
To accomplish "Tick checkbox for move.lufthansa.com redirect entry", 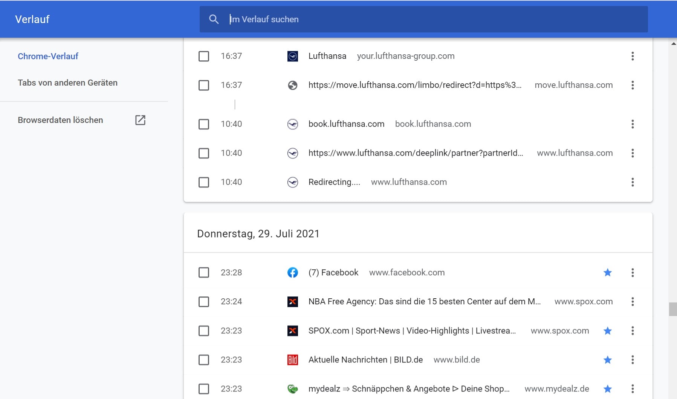I will tap(204, 85).
